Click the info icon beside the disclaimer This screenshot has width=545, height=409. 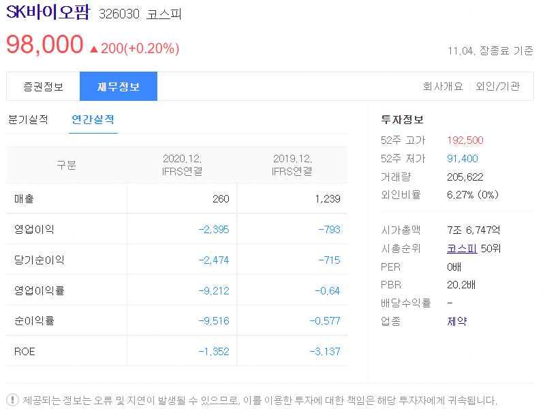12,399
